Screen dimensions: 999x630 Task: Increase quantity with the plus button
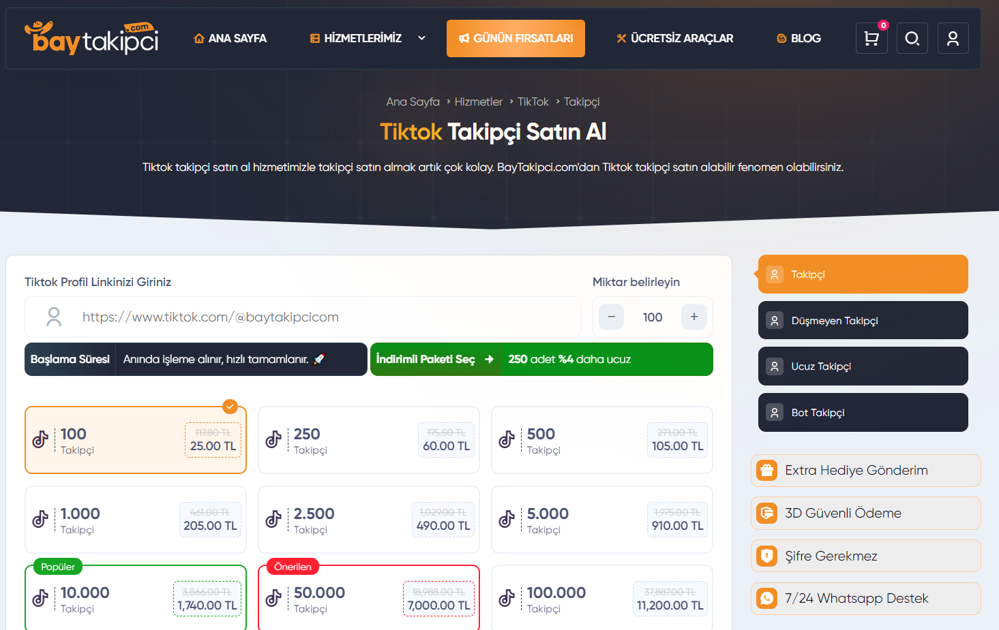point(694,317)
